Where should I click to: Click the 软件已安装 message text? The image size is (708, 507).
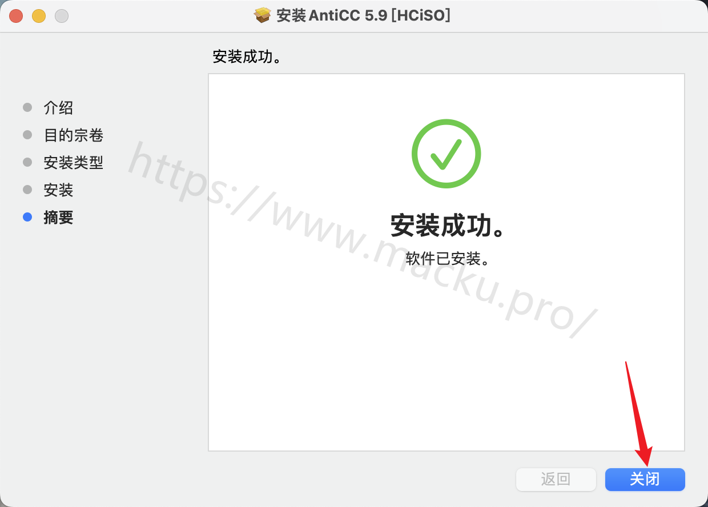point(448,259)
